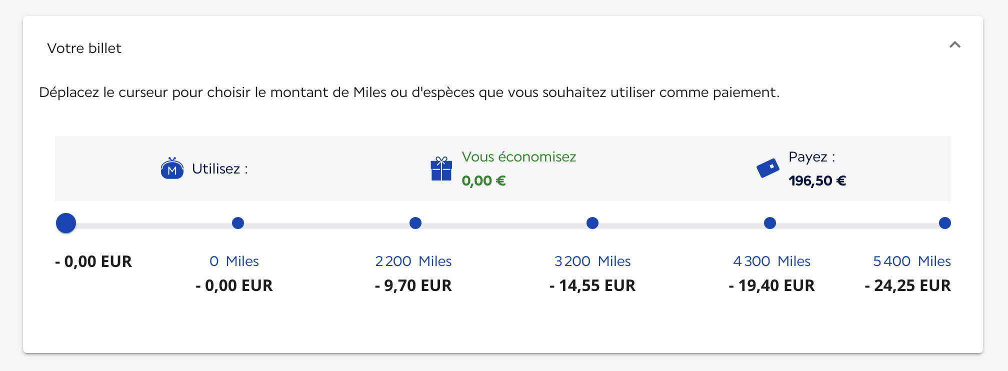The height and width of the screenshot is (371, 1008).
Task: Select the 0 Miles slider point
Action: coord(238,223)
